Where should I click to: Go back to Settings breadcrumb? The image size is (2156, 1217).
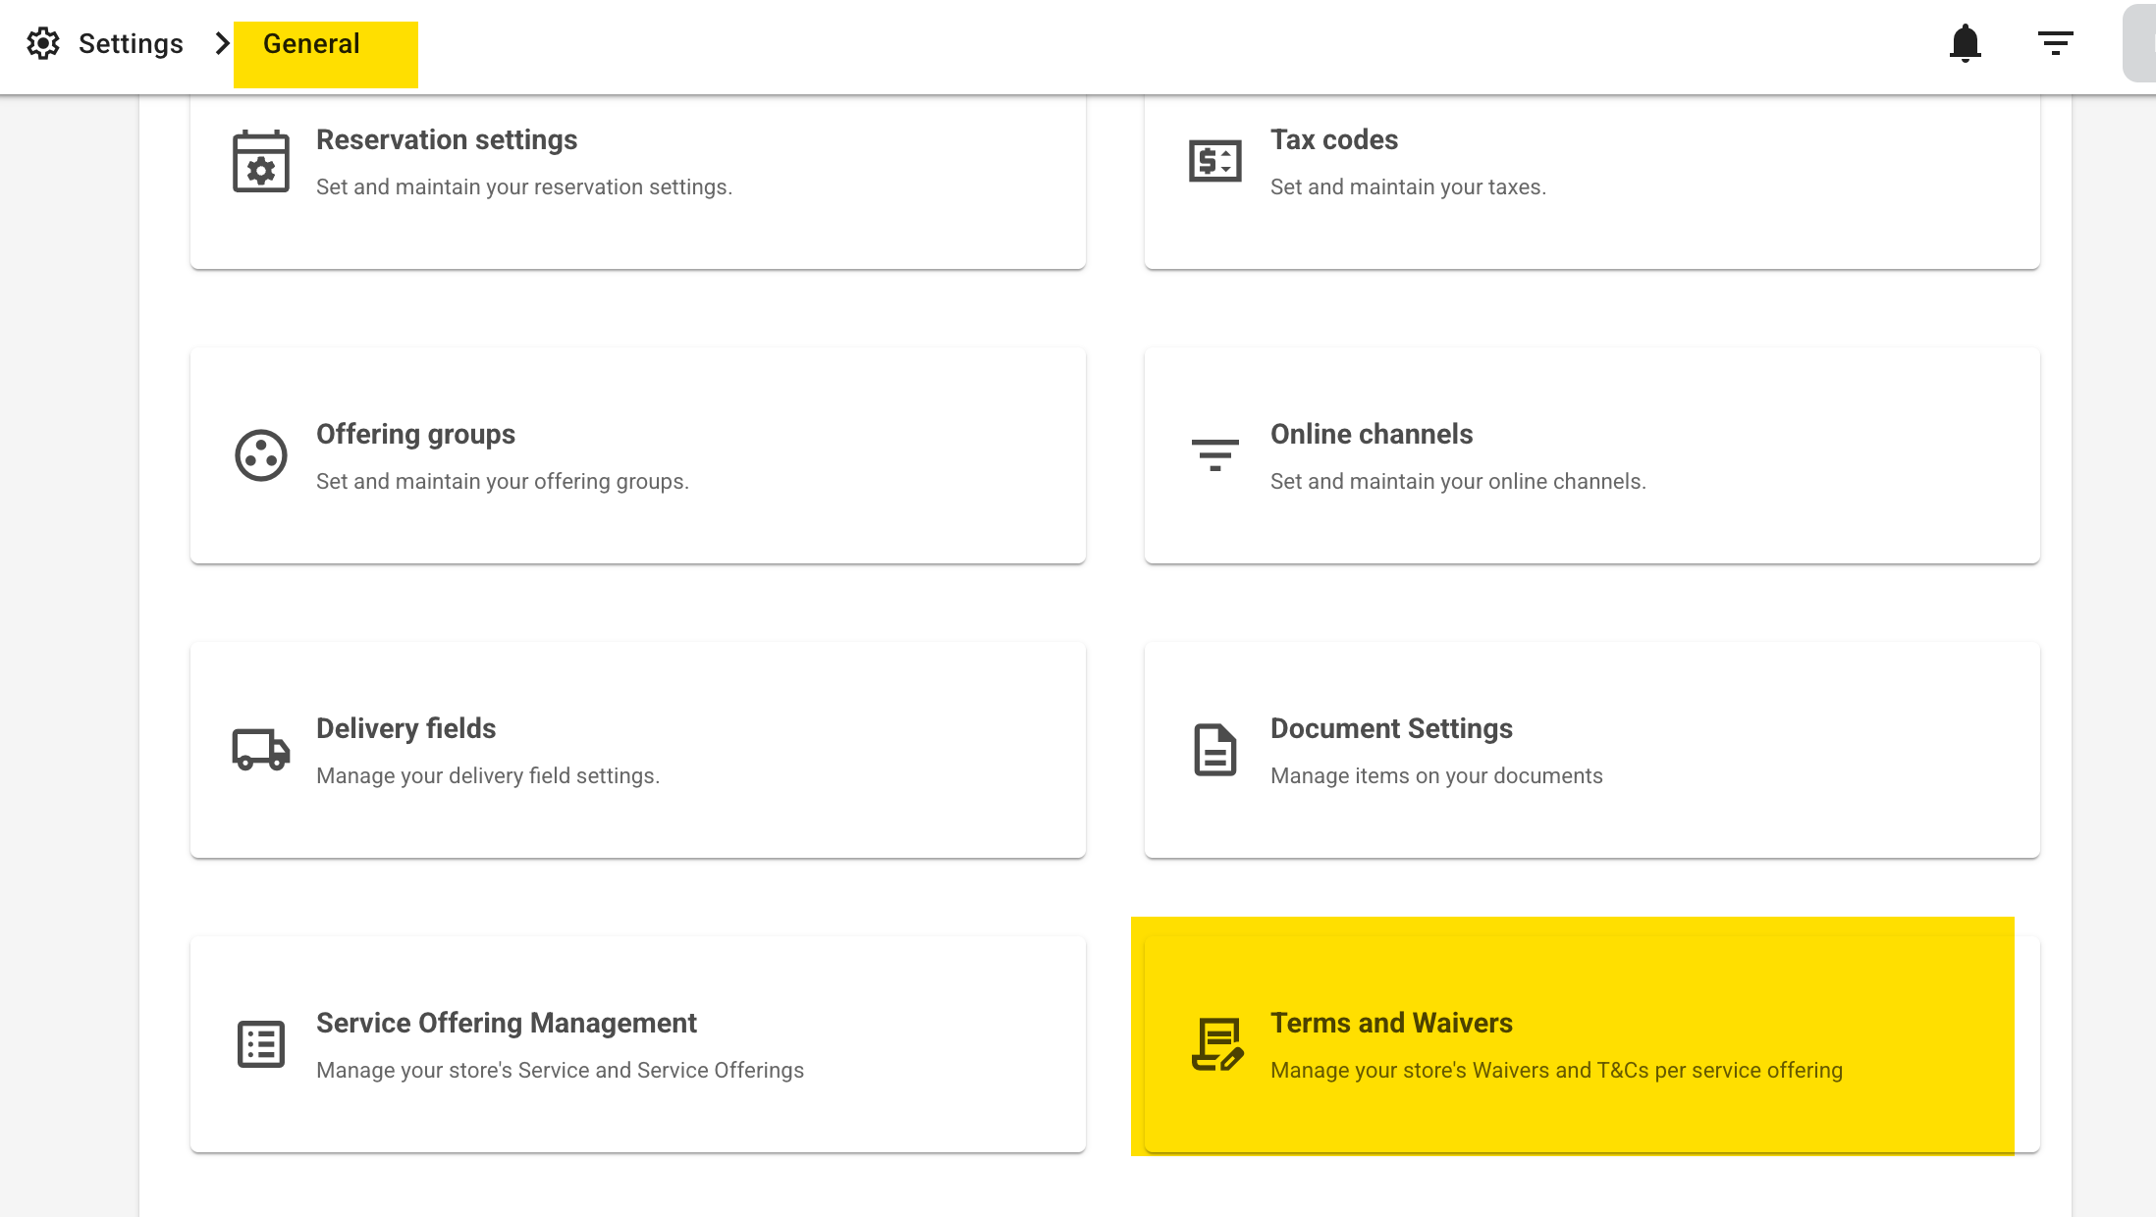131,44
